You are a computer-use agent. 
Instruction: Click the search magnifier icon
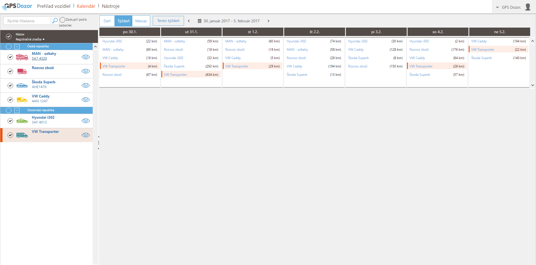55,20
